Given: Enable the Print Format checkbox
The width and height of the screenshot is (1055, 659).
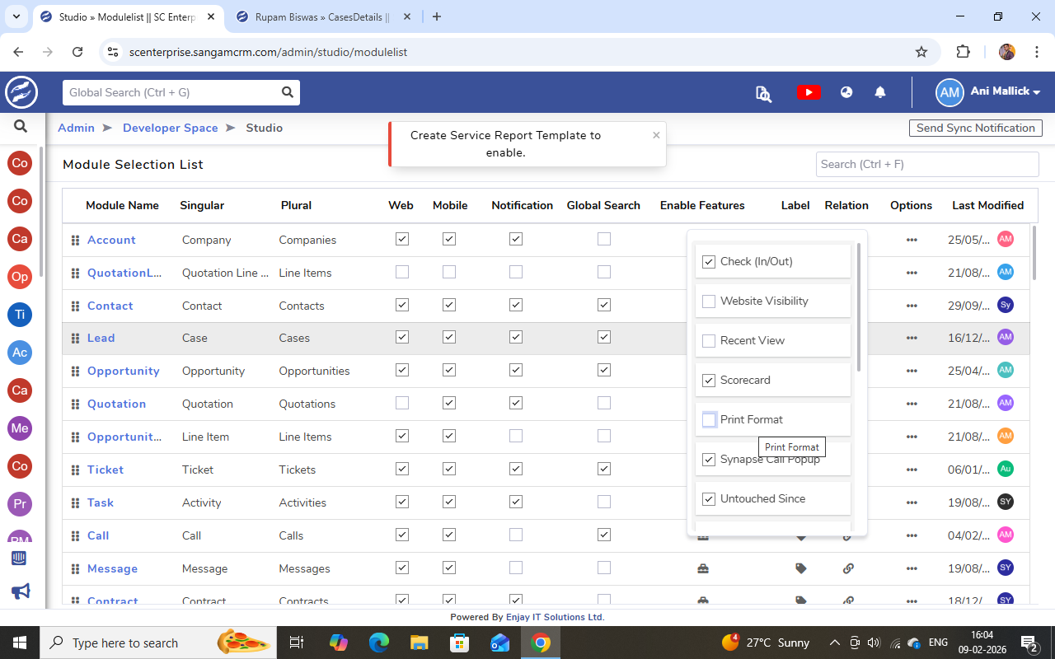Looking at the screenshot, I should pyautogui.click(x=709, y=420).
